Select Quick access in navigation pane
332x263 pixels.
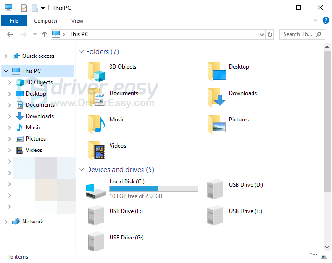[x=38, y=56]
